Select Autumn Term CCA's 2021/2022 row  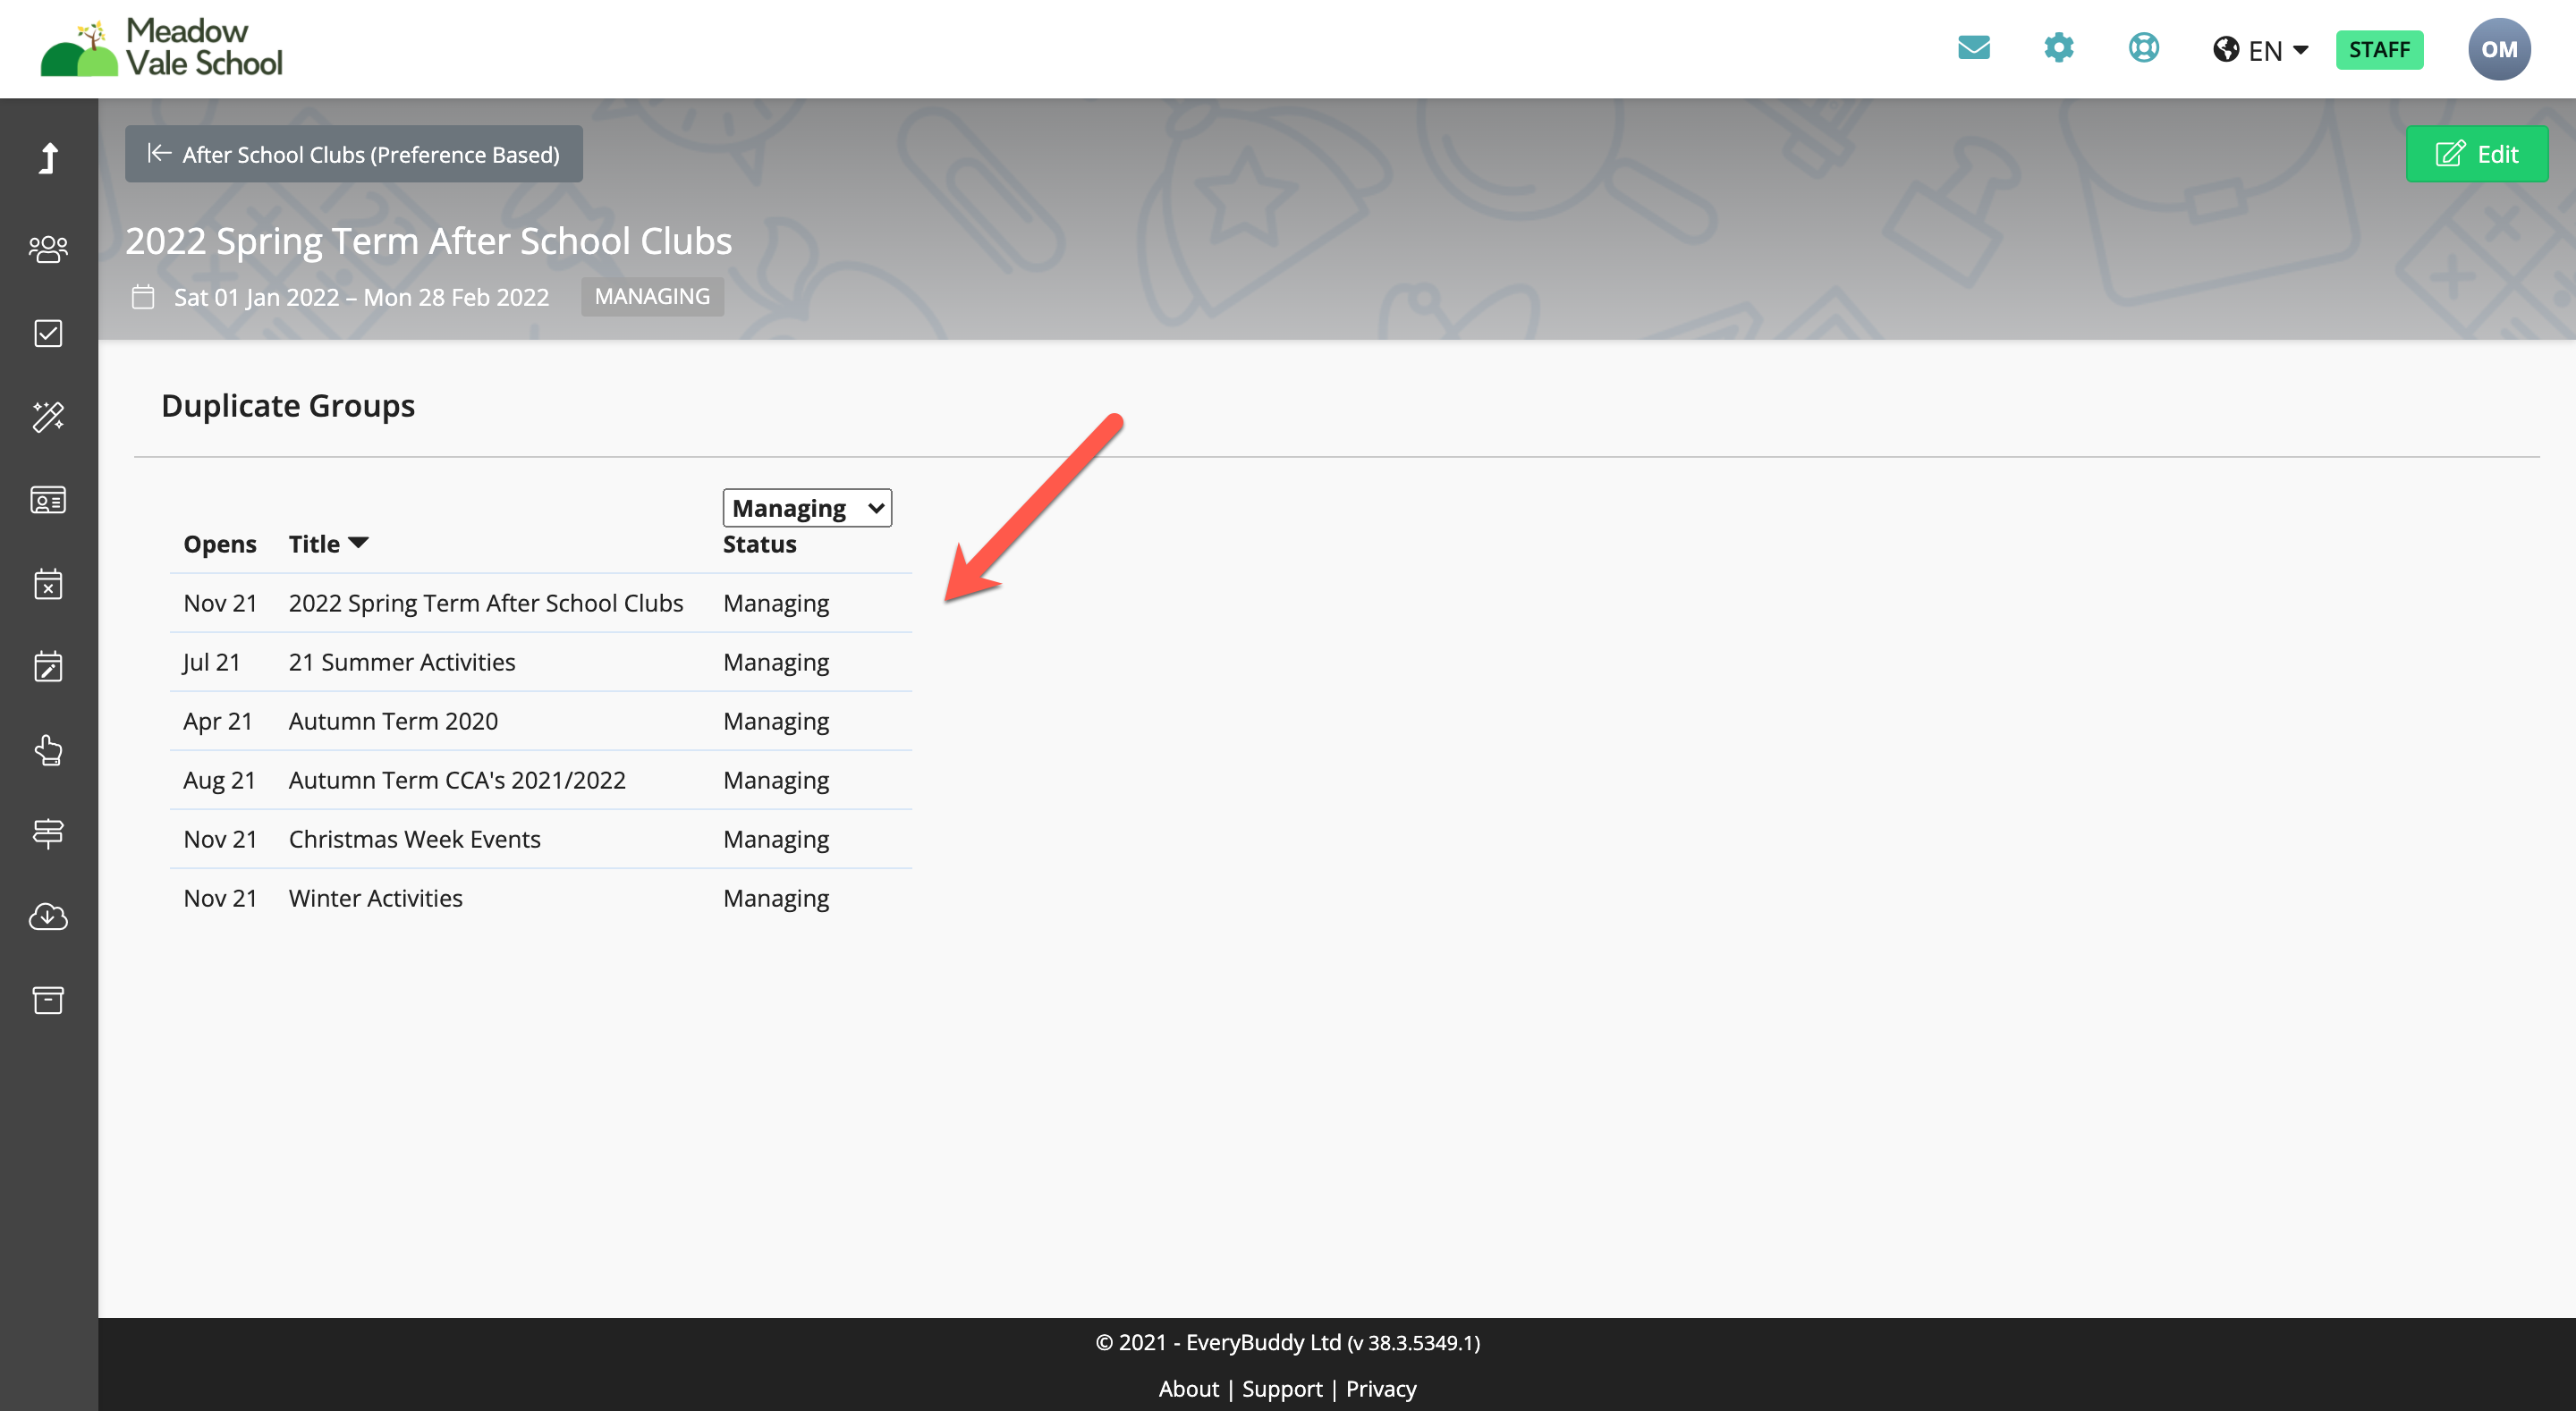point(540,780)
